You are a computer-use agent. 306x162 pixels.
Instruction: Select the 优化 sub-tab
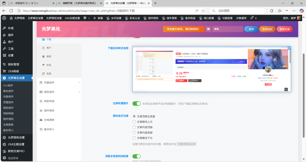point(59,65)
